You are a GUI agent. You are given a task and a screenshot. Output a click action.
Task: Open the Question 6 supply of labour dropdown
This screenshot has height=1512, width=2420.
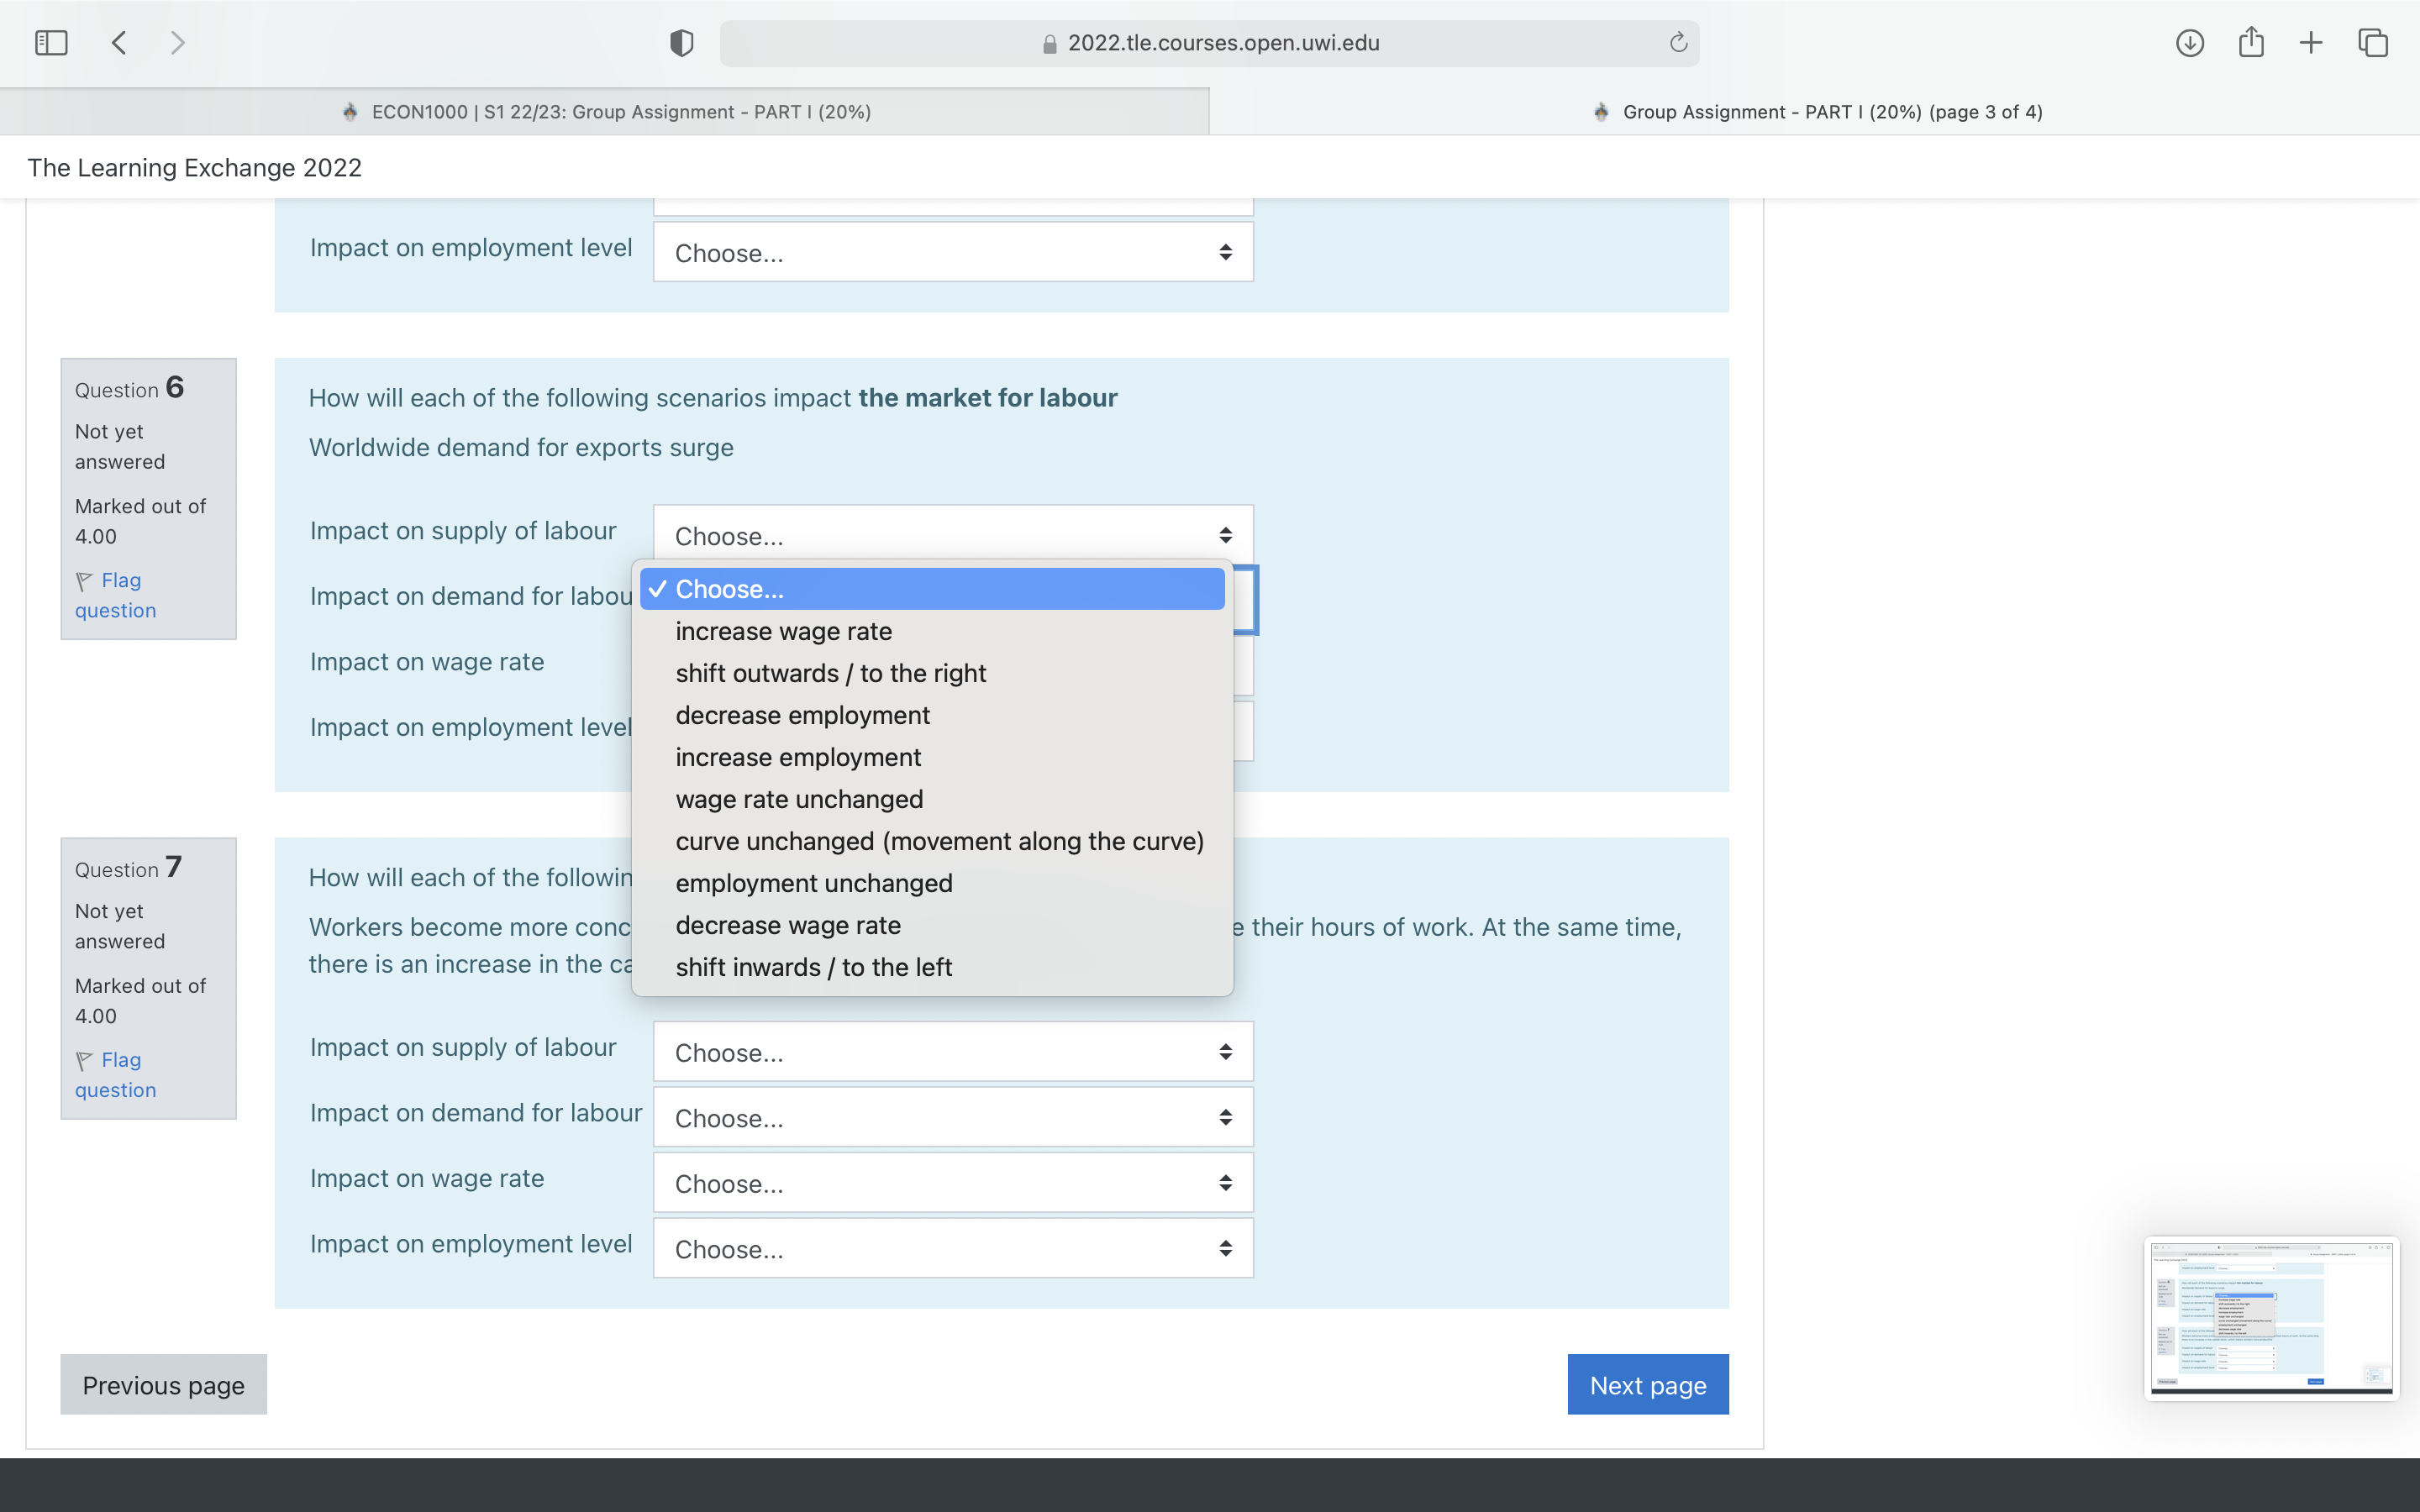952,535
